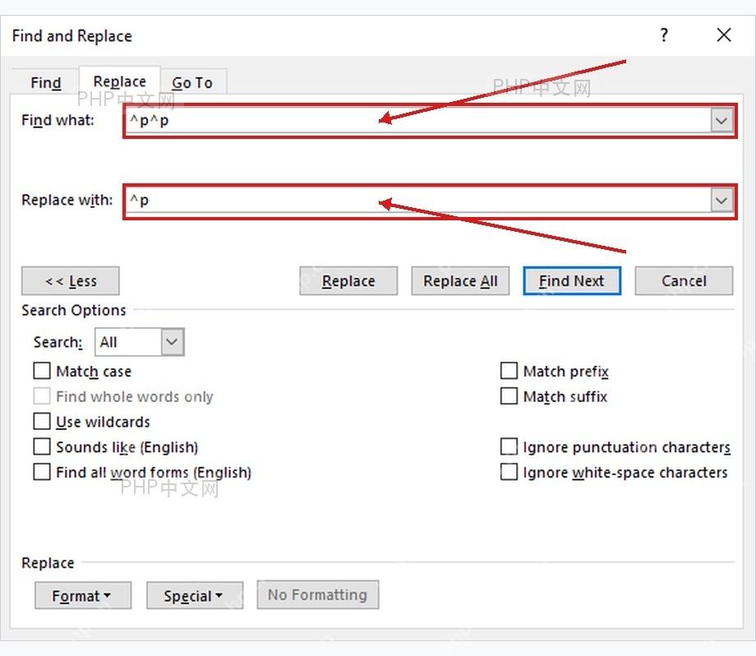Expand the Find what history dropdown
Image resolution: width=756 pixels, height=656 pixels.
click(x=721, y=121)
